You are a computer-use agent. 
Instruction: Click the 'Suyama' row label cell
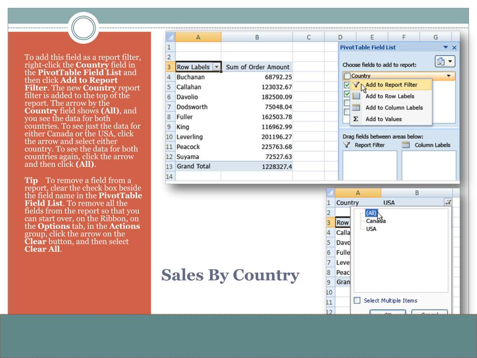[x=198, y=157]
